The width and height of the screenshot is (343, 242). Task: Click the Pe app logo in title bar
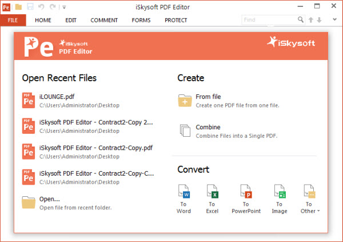click(x=6, y=7)
